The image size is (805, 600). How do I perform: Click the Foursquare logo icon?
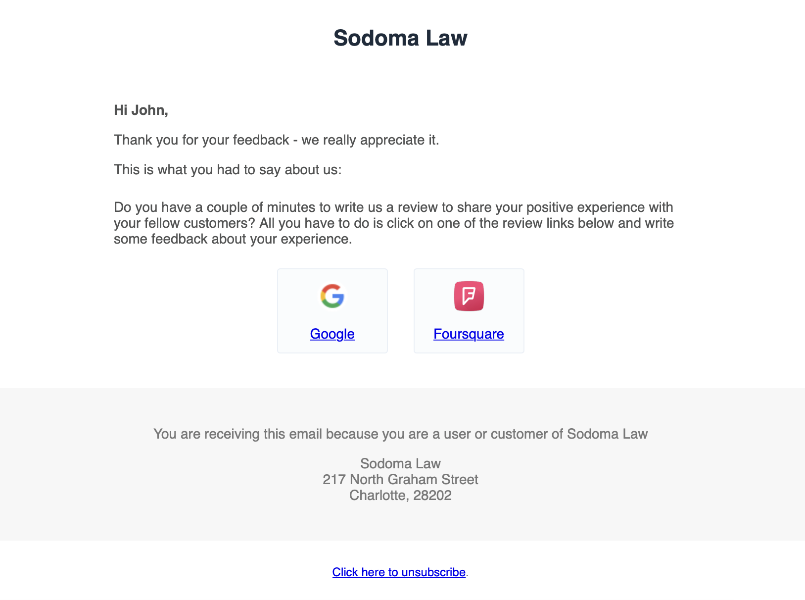coord(469,296)
